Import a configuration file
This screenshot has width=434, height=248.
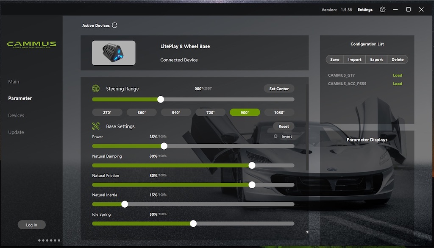point(355,59)
